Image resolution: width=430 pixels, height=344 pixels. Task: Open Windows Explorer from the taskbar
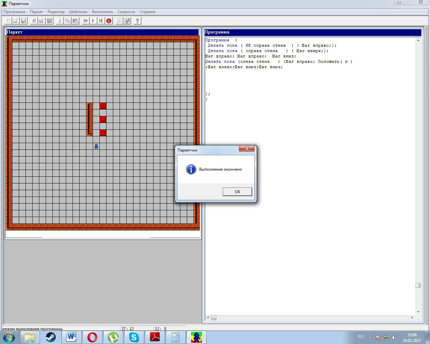[x=30, y=337]
